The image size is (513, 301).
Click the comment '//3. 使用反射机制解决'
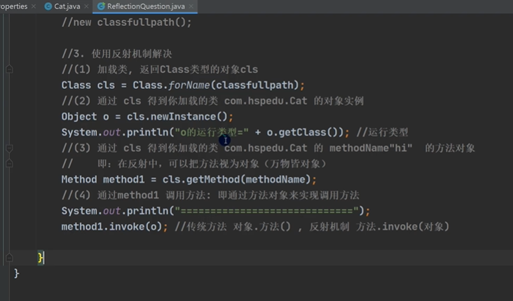pyautogui.click(x=117, y=54)
